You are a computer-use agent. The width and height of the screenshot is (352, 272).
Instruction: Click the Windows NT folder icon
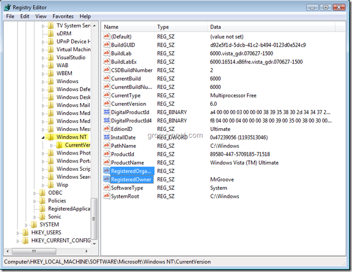tap(51, 137)
